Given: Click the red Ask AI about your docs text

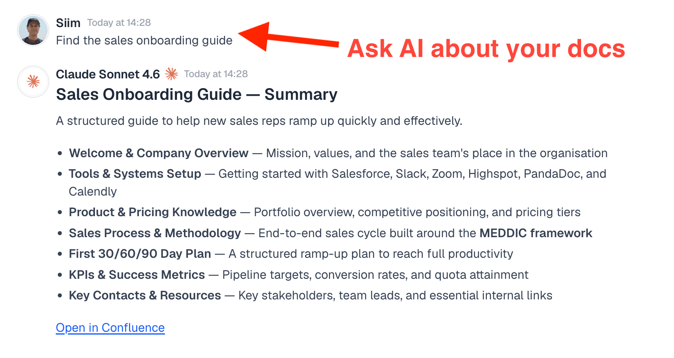Looking at the screenshot, I should (x=486, y=49).
